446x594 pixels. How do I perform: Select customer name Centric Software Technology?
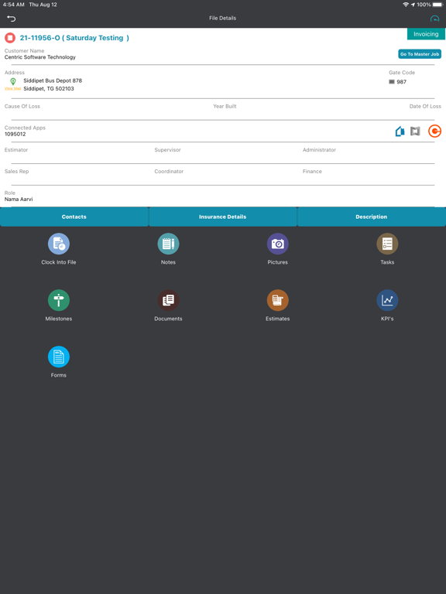pos(40,57)
